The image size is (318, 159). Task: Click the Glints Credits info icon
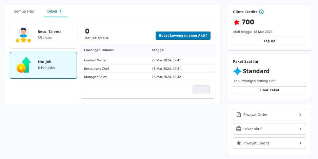point(261,12)
